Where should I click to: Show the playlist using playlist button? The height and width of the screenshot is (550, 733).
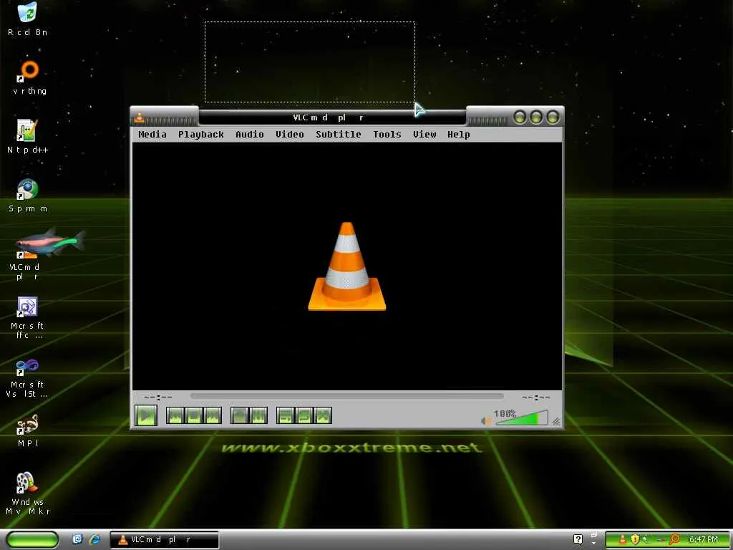point(286,415)
